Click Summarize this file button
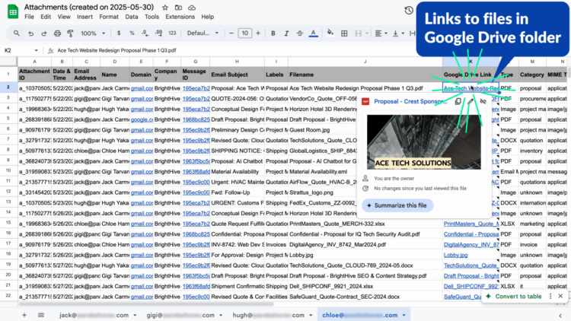571x321 pixels. (x=397, y=205)
